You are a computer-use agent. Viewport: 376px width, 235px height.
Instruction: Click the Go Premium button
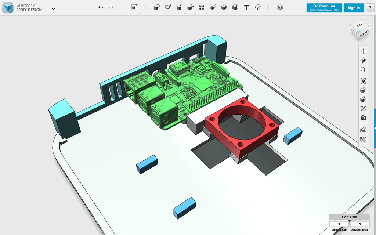pyautogui.click(x=324, y=8)
